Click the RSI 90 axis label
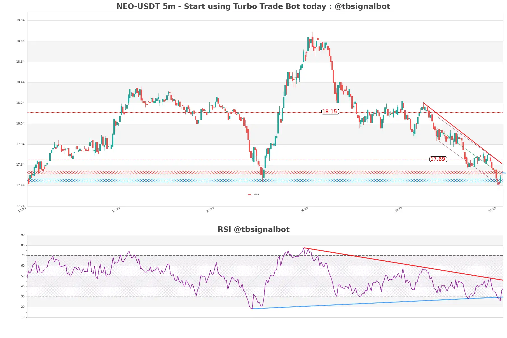 (x=23, y=235)
